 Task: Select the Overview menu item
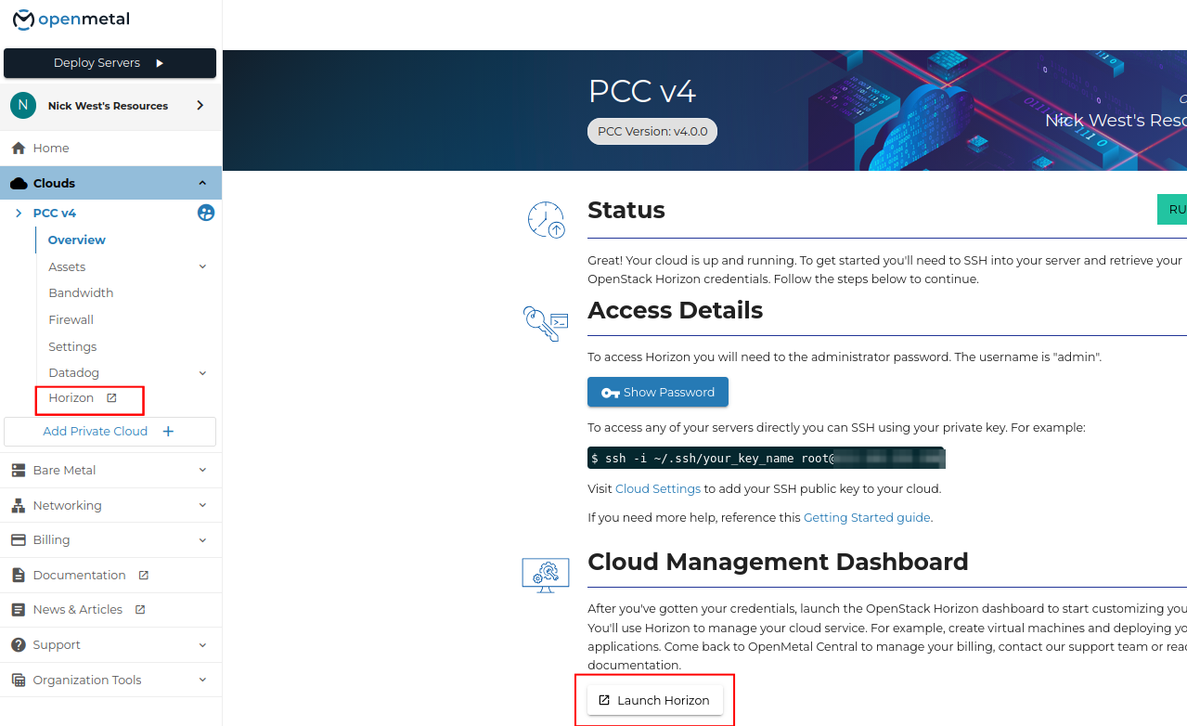pos(77,240)
